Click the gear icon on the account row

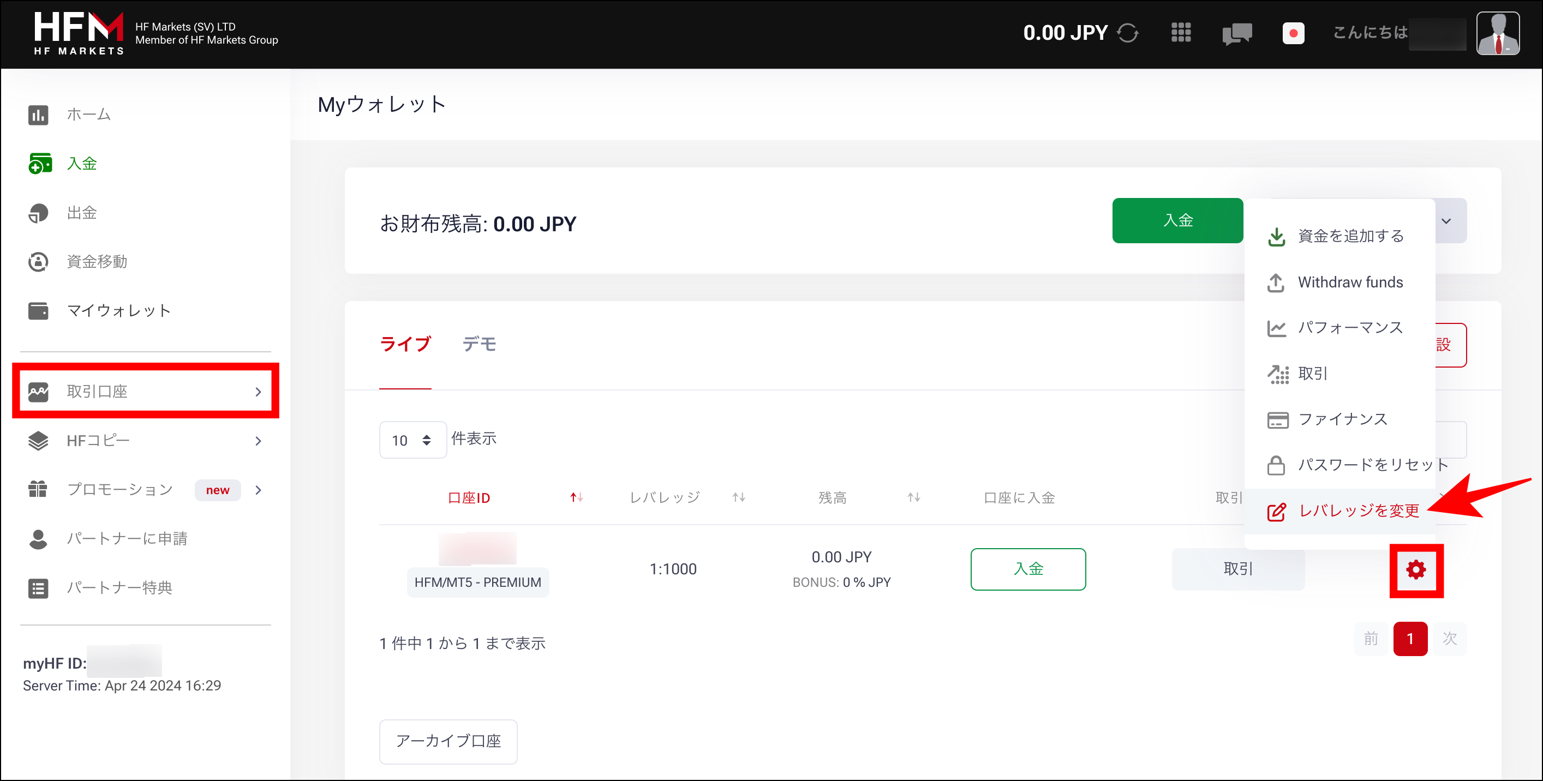pos(1416,570)
